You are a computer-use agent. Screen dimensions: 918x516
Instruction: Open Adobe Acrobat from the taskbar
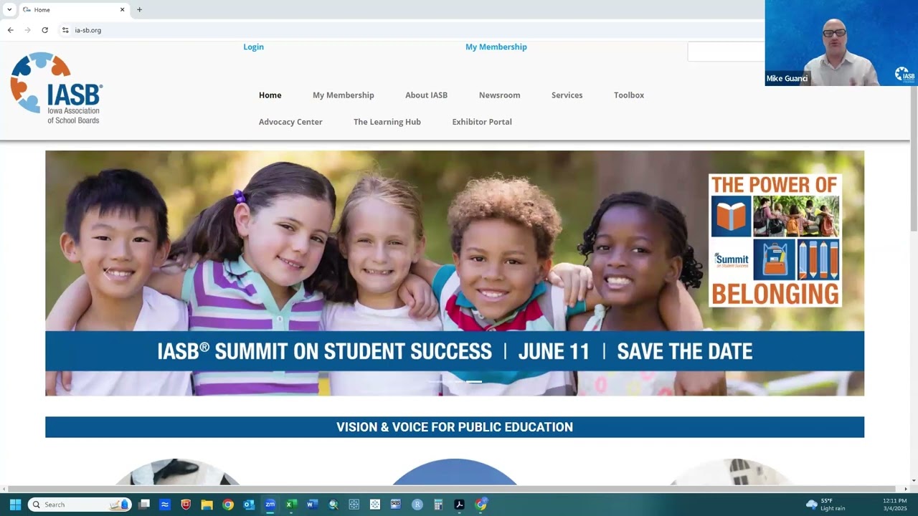pos(460,505)
